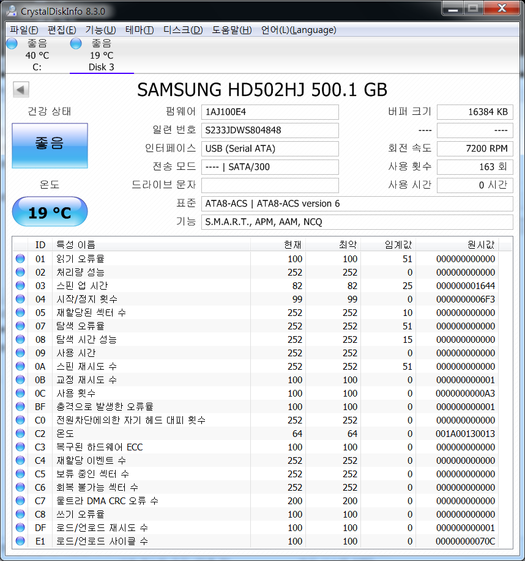
Task: Expand the 언어(L)(Language) menu
Action: pos(298,30)
